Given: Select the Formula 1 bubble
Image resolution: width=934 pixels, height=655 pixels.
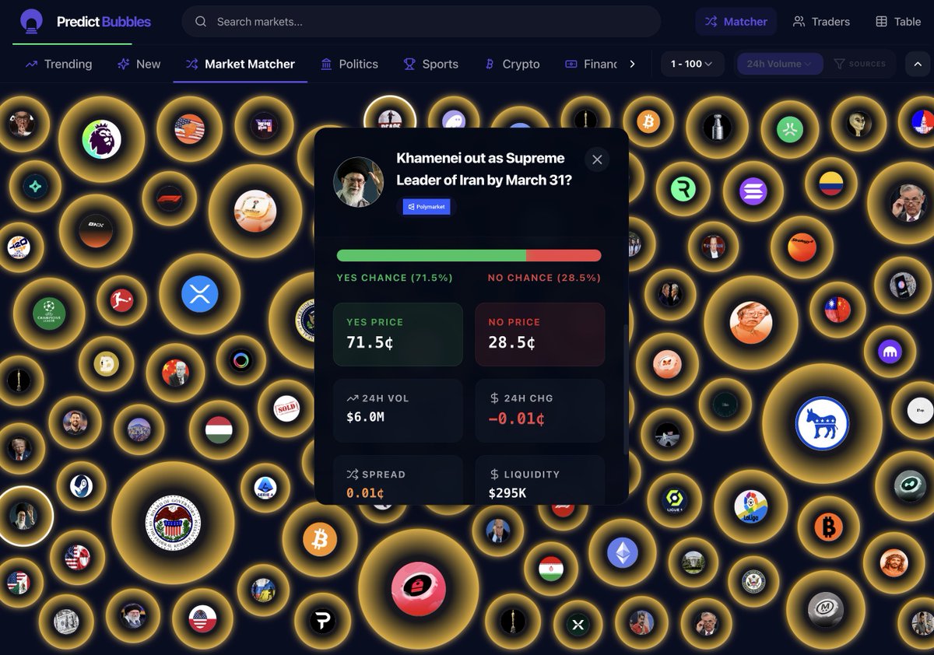Looking at the screenshot, I should click(169, 198).
